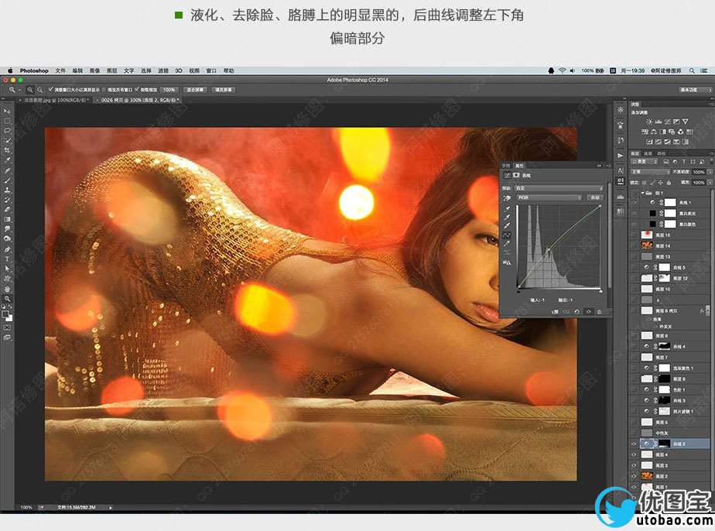Click the delete adjustment trash icon in Properties
715x531 pixels.
[600, 311]
